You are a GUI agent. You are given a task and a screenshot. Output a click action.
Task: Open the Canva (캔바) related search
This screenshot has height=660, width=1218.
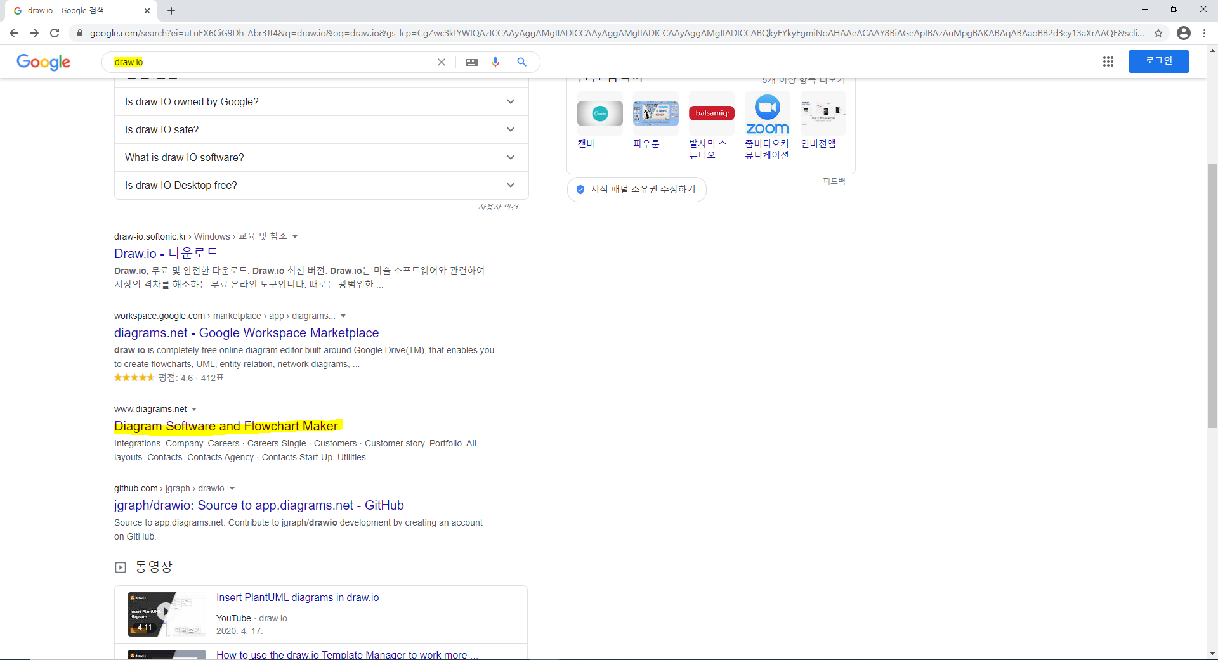[x=599, y=120]
